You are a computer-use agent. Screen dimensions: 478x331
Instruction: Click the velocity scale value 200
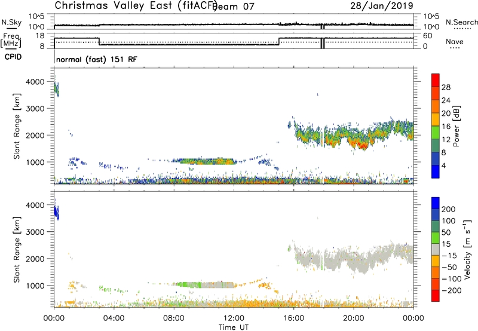pos(449,209)
